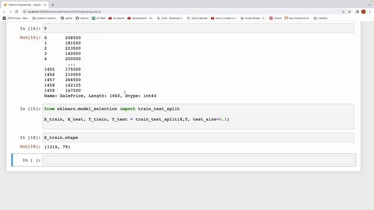Select the In [15] prompt label
This screenshot has height=210, width=374.
[30, 109]
